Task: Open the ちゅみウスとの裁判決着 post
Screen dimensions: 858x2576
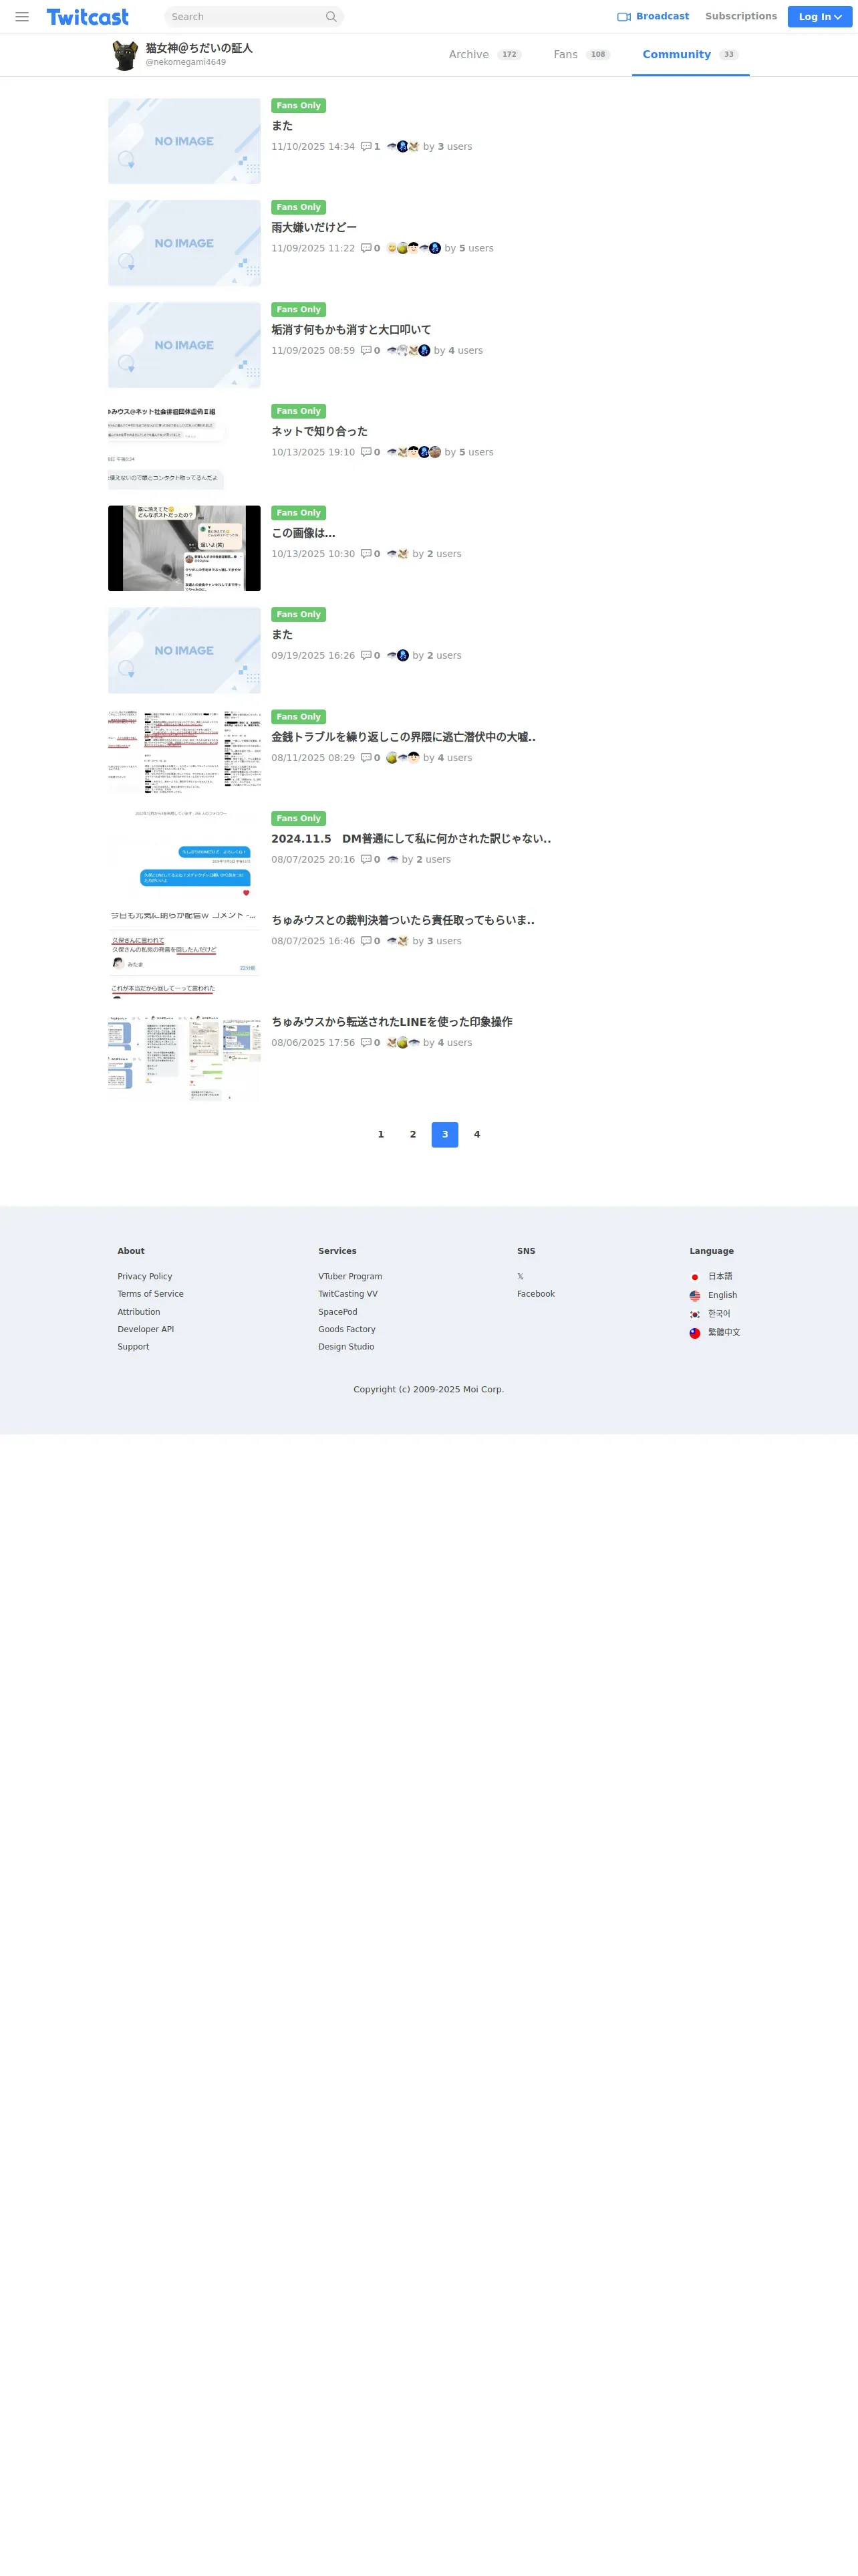Action: [x=402, y=920]
